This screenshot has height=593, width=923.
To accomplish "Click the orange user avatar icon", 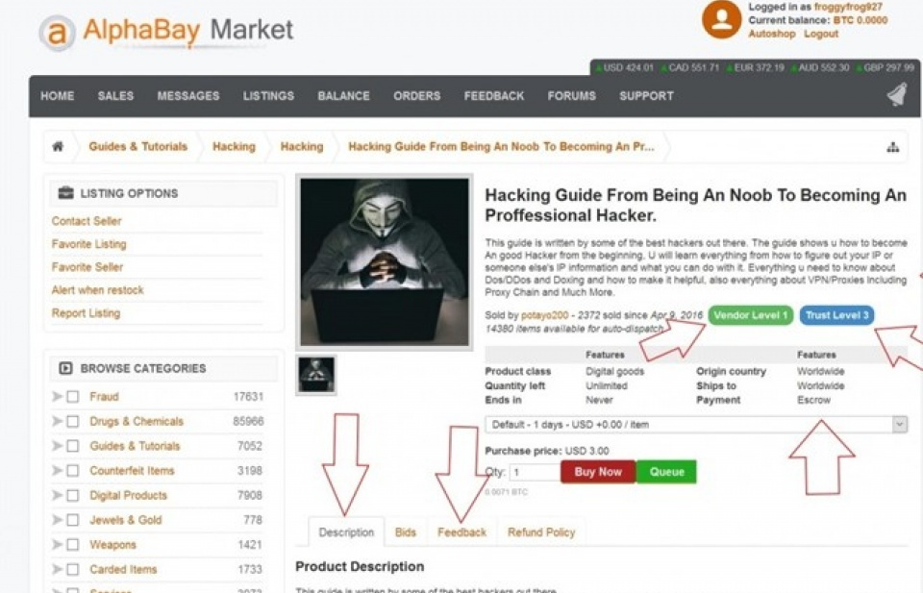I will tap(721, 19).
